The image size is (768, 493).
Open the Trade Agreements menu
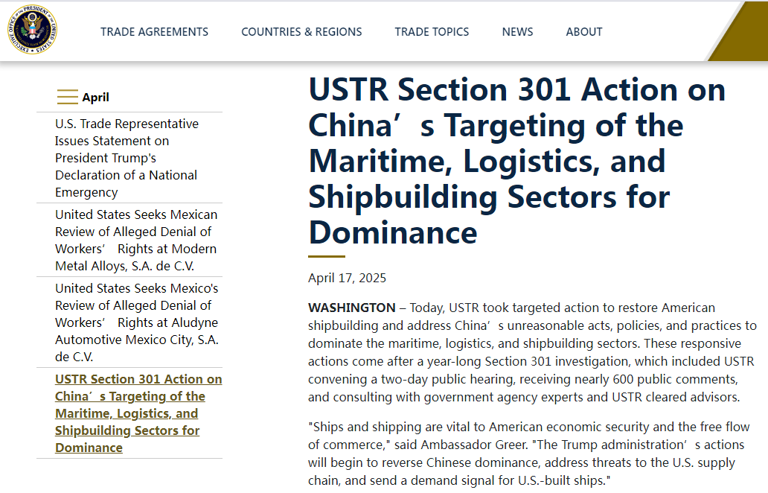pyautogui.click(x=154, y=32)
